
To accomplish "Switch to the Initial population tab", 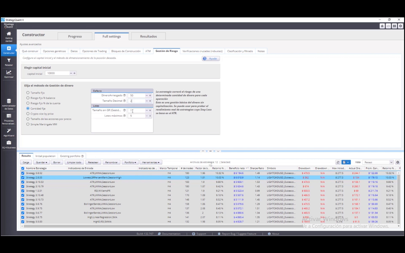I will coord(45,156).
